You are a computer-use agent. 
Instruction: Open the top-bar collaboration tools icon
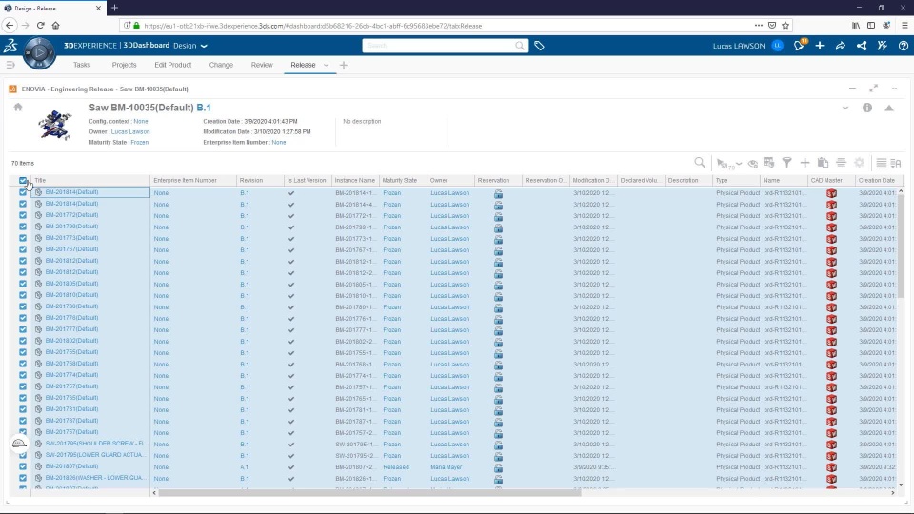883,46
